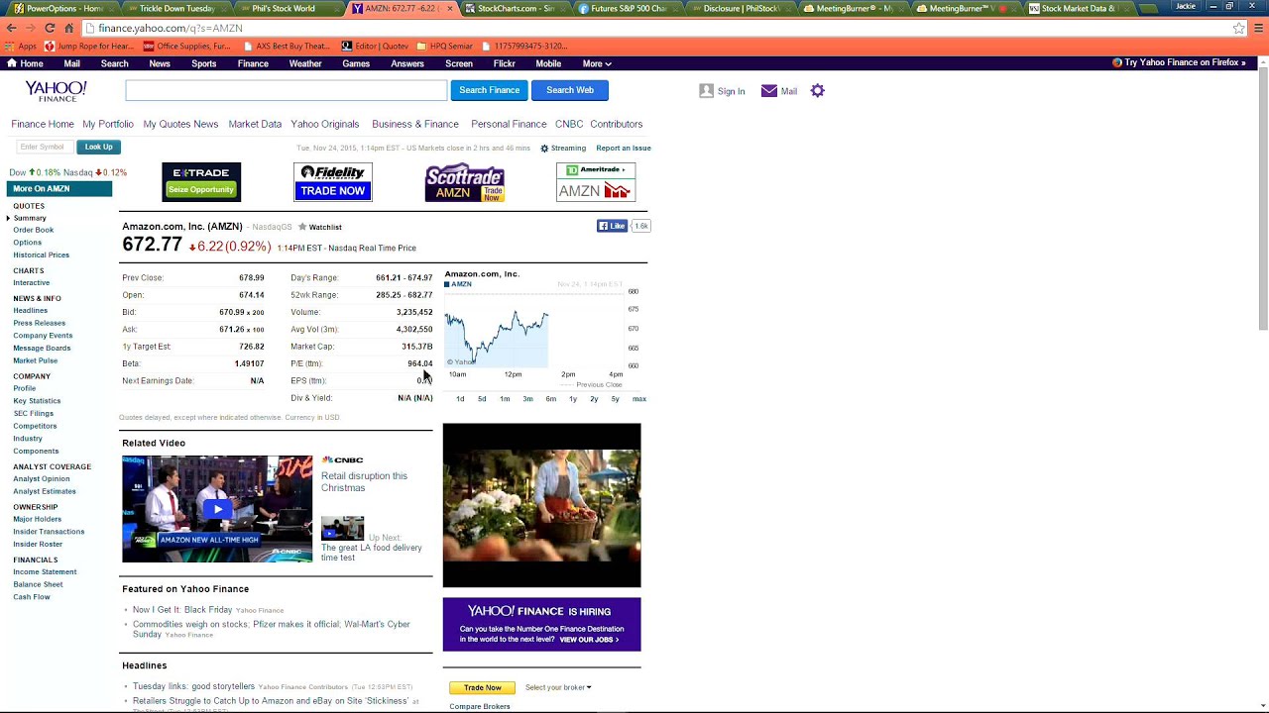
Task: Select 1y chart range
Action: (x=573, y=399)
